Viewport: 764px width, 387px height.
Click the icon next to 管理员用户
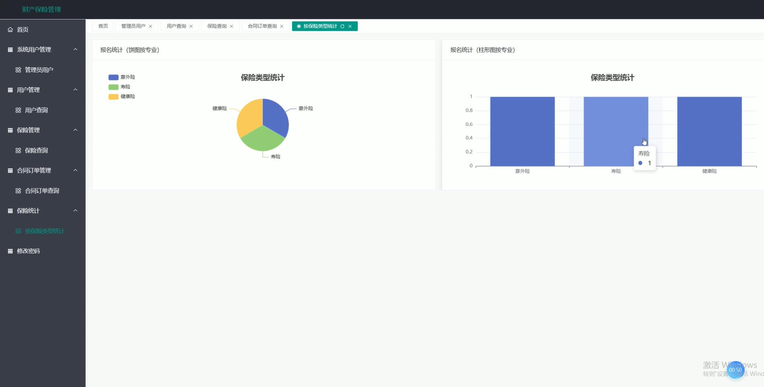tap(18, 70)
